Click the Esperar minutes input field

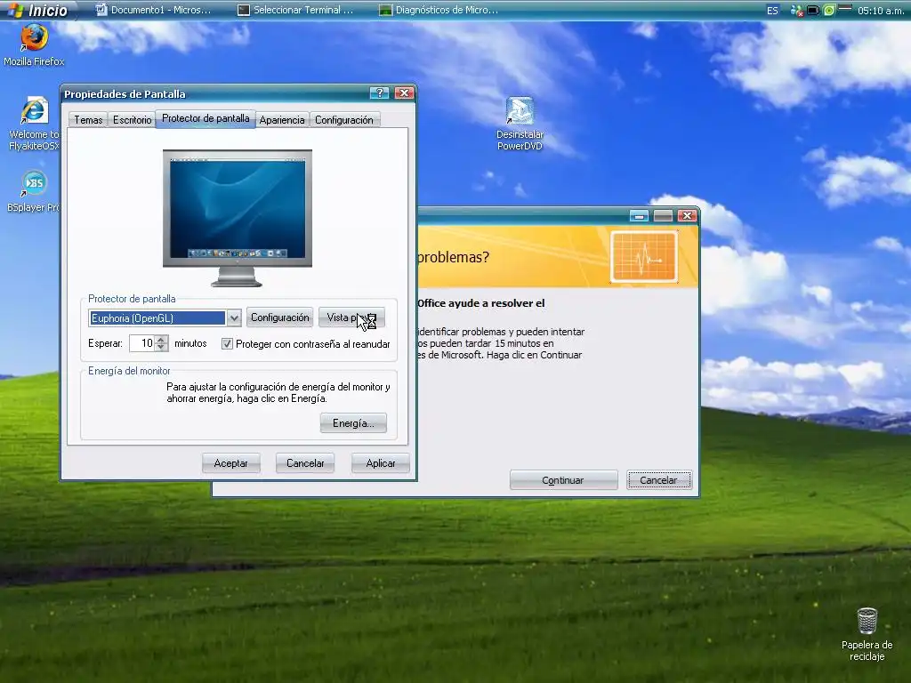tap(141, 343)
